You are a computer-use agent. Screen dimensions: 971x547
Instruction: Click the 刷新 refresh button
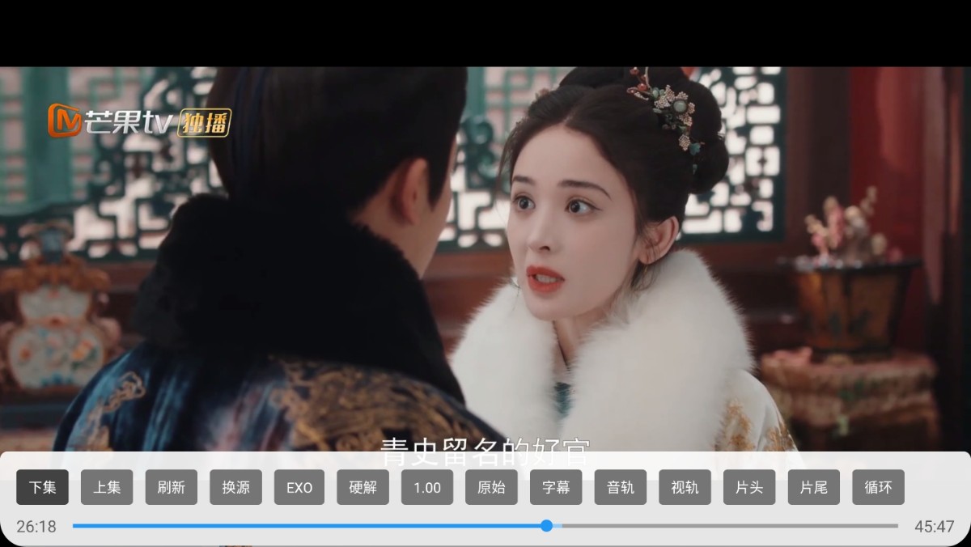[x=171, y=487]
